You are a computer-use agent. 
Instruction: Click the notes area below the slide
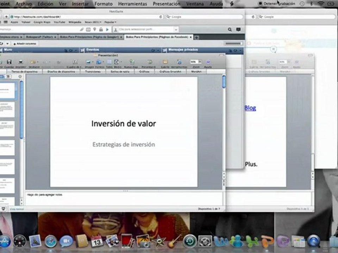[124, 198]
